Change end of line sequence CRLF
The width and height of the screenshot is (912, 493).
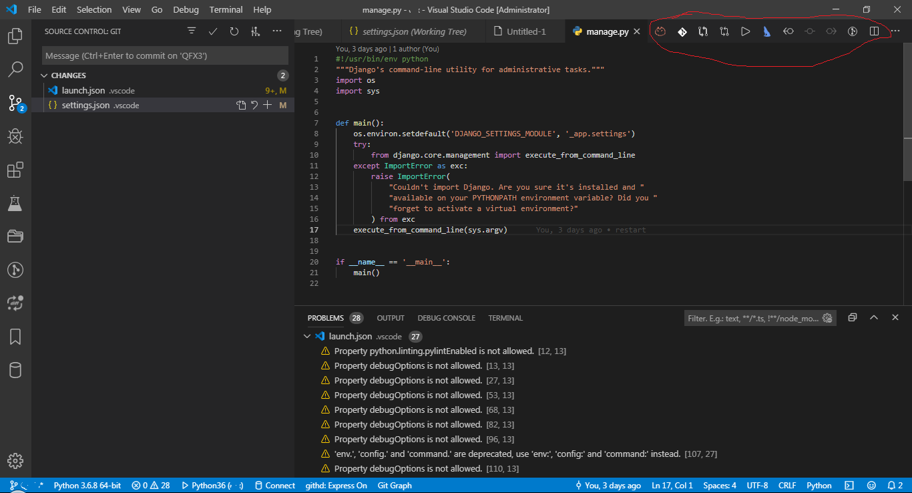coord(787,486)
